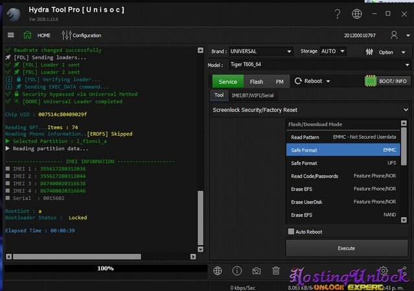This screenshot has height=291, width=414.
Task: Open the Storage dropdown set to AUTO
Action: pos(332,51)
